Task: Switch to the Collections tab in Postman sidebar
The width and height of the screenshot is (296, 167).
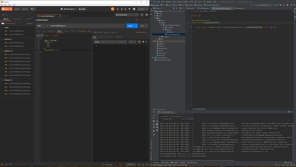Action: coord(18,19)
